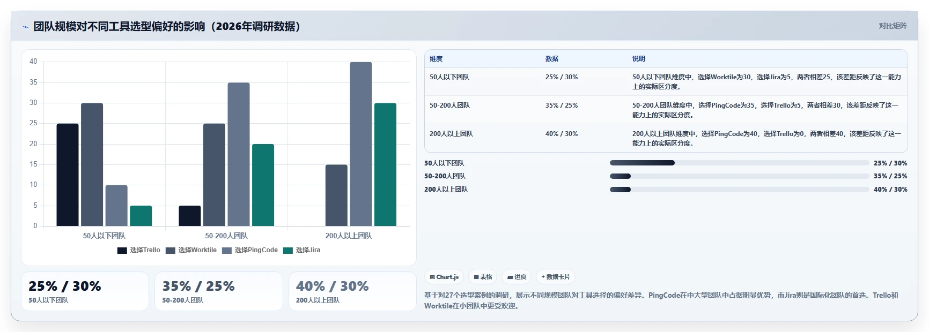Click the 50-200人团队 progress bar

[x=739, y=176]
